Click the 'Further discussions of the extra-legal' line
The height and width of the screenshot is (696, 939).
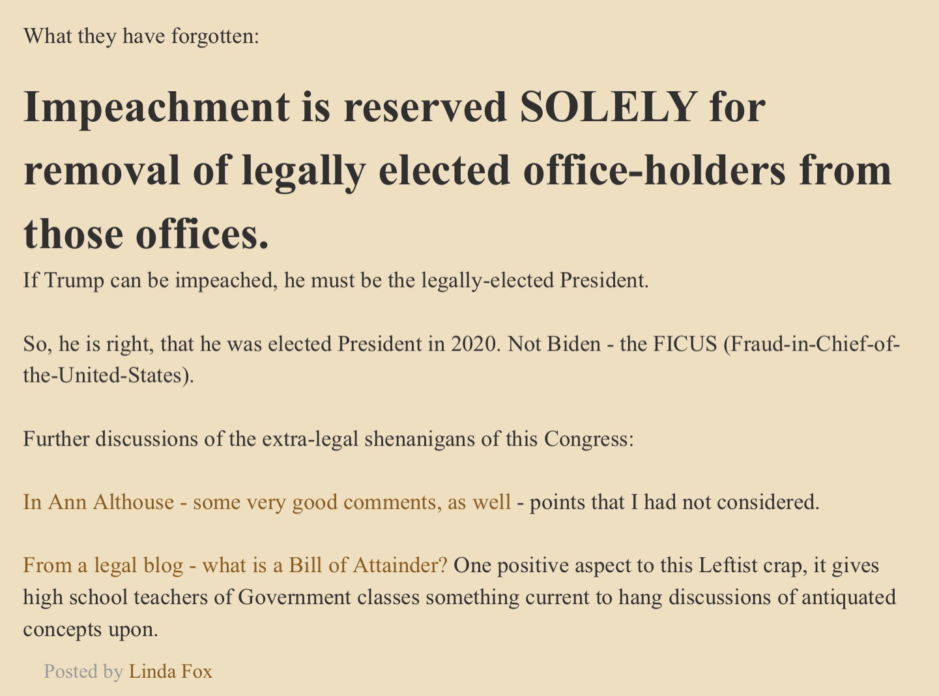pos(328,439)
